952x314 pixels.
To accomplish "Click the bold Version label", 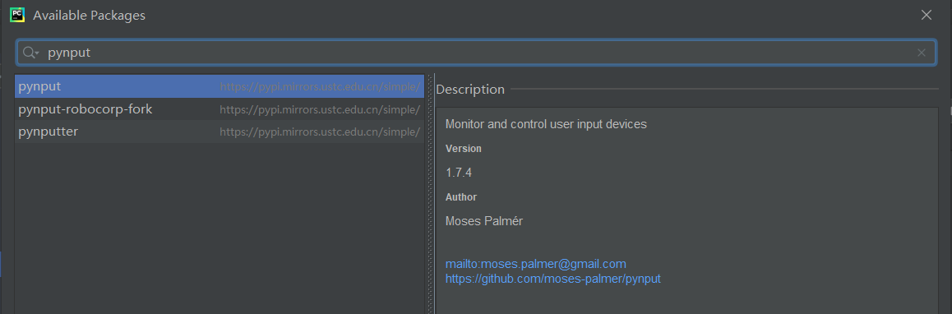I will coord(463,148).
